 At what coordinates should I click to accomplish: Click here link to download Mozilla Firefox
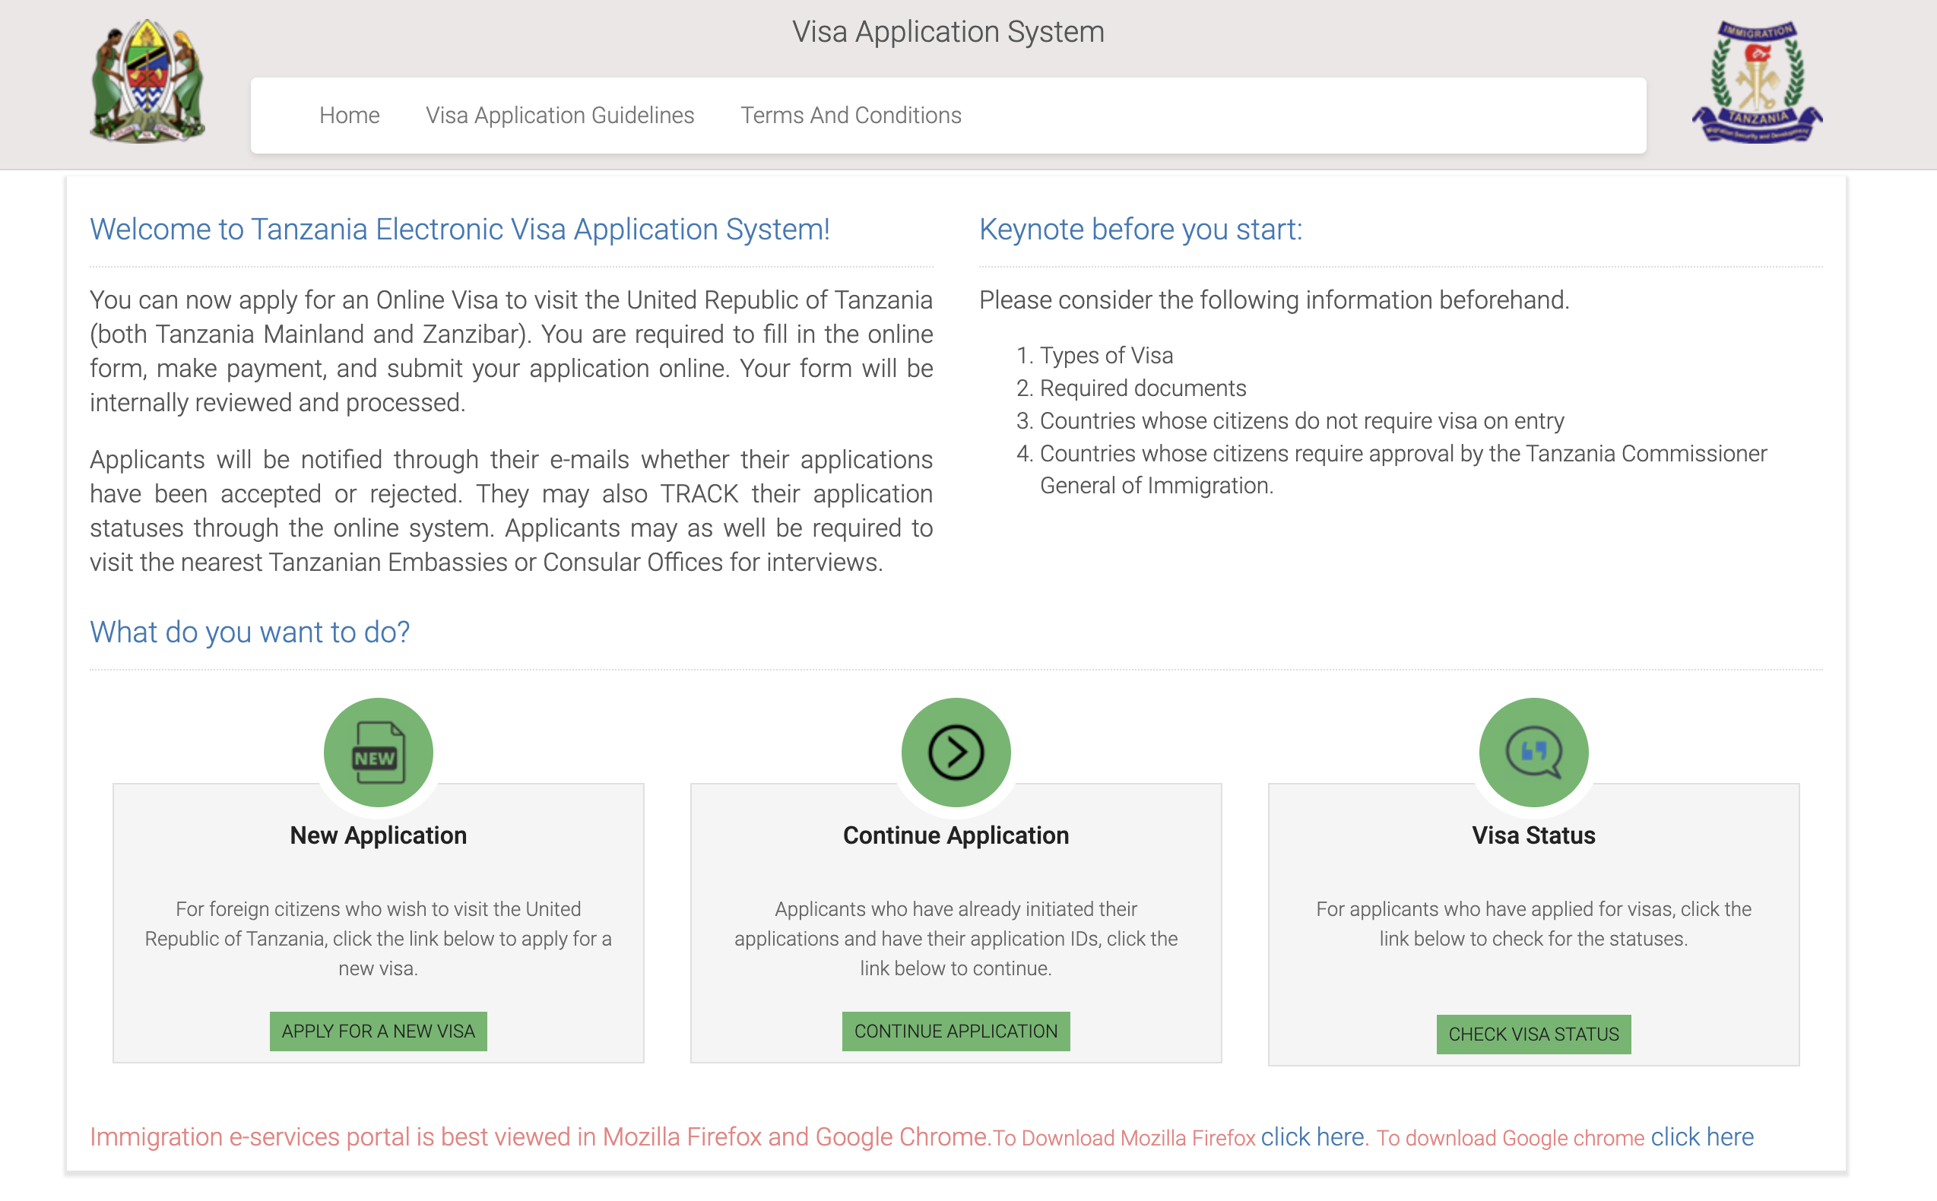pos(1312,1136)
